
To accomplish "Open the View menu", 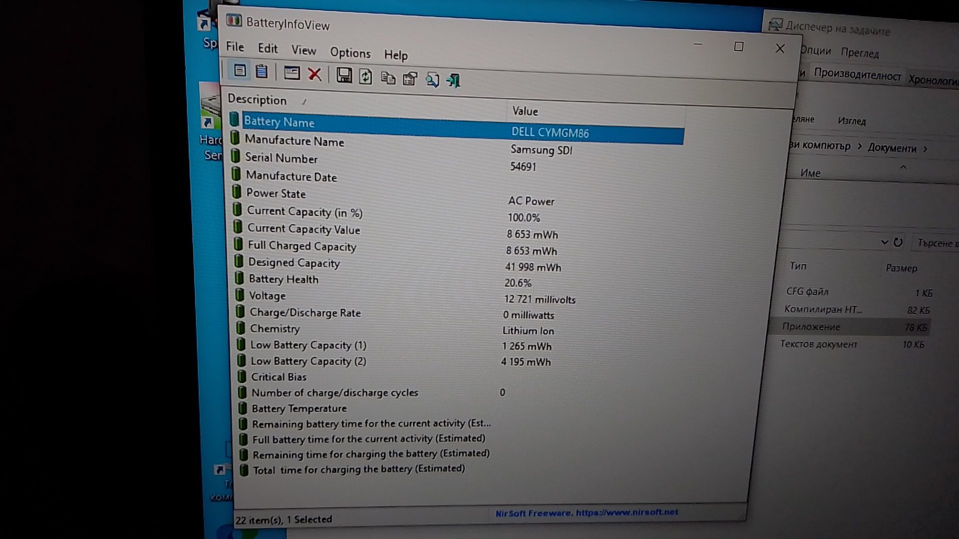I will click(304, 50).
